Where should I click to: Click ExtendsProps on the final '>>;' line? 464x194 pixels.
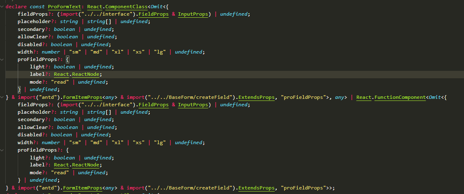tap(257, 188)
